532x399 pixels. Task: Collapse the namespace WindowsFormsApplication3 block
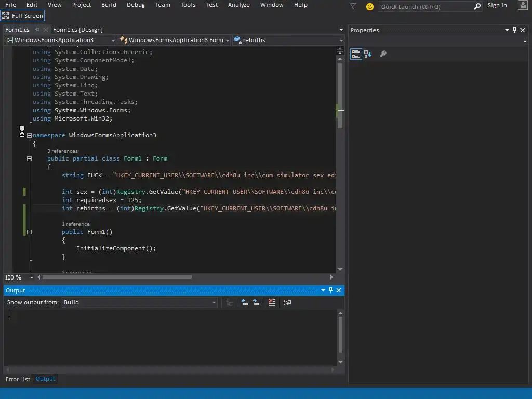pos(29,136)
